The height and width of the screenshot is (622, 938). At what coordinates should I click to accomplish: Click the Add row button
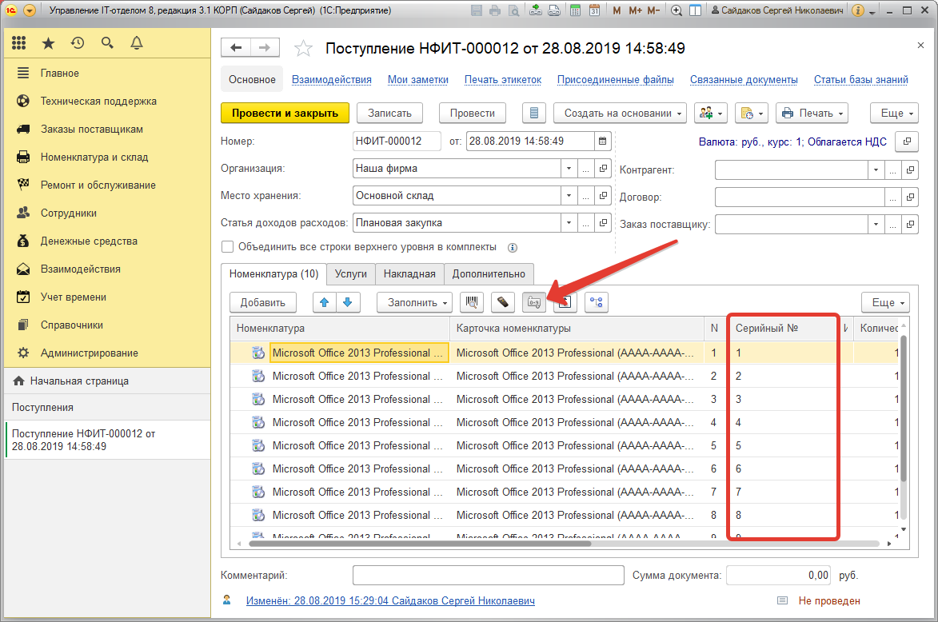pyautogui.click(x=262, y=303)
